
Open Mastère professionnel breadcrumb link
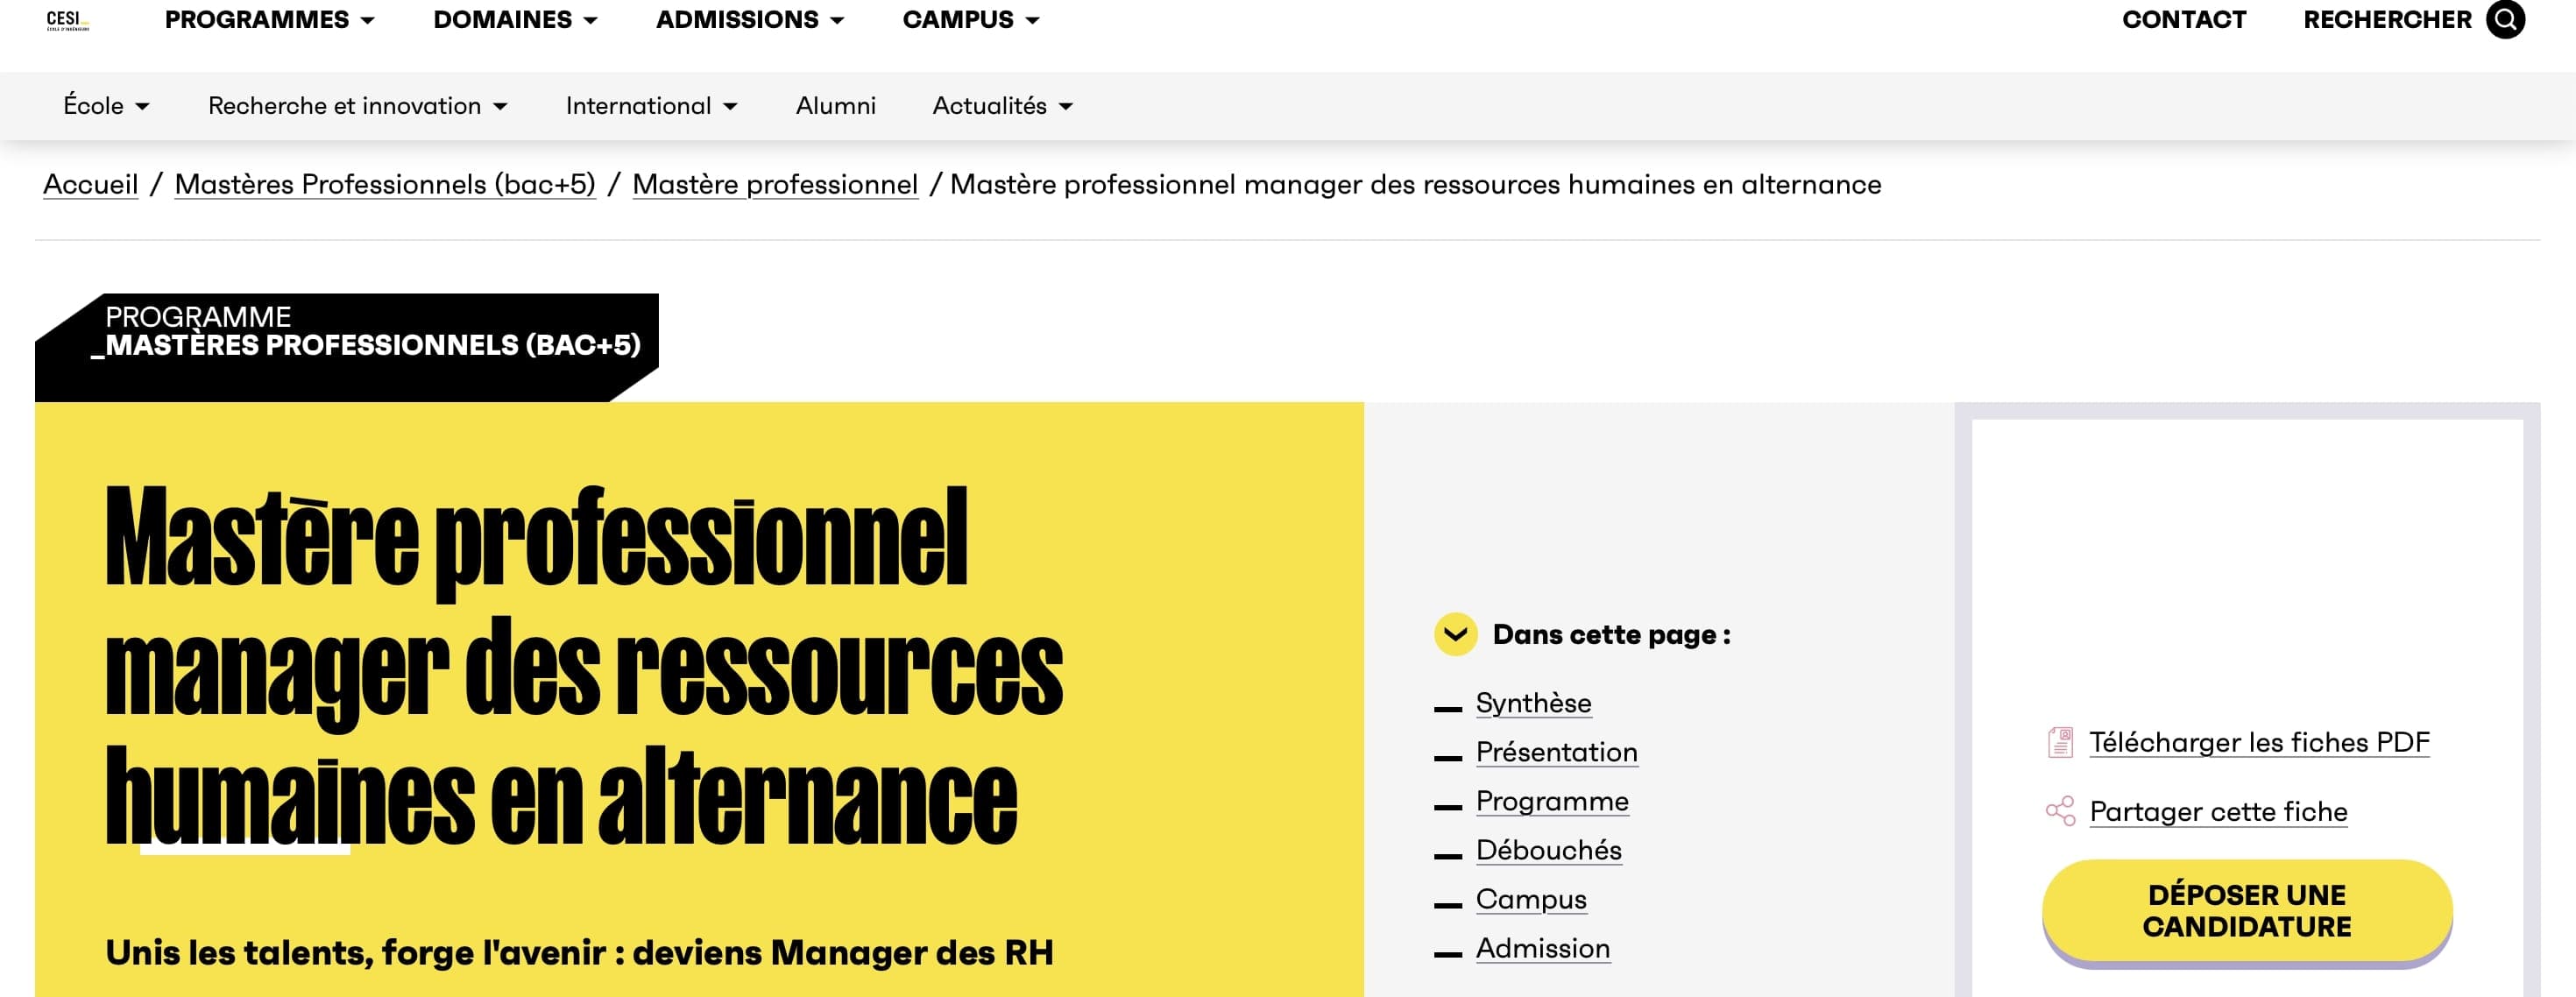click(775, 184)
